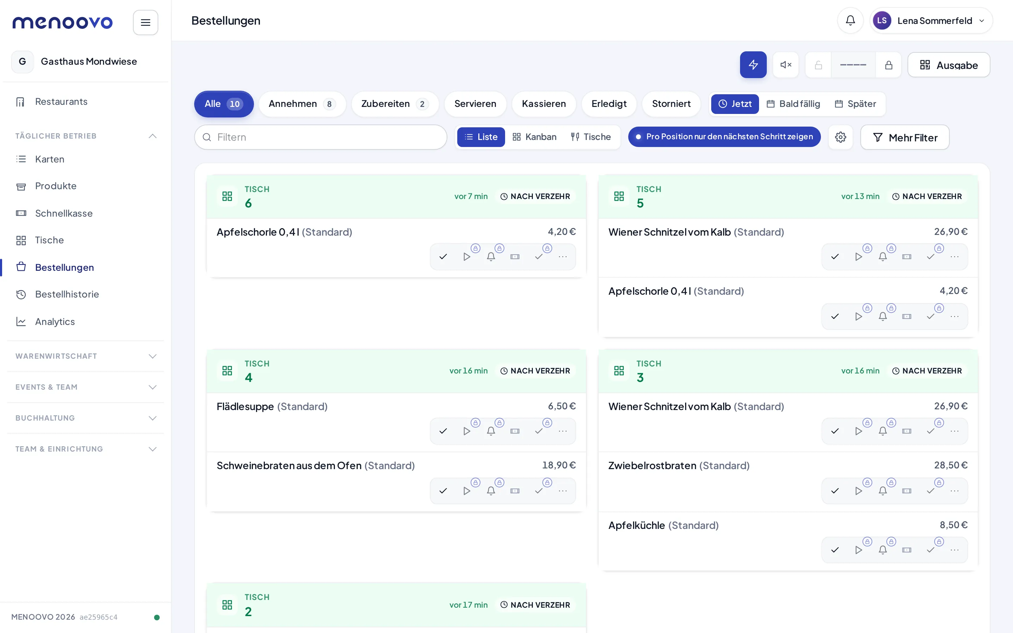Click play icon for Tisch 5 Wiener Schnitzel
The image size is (1013, 633).
click(x=859, y=257)
